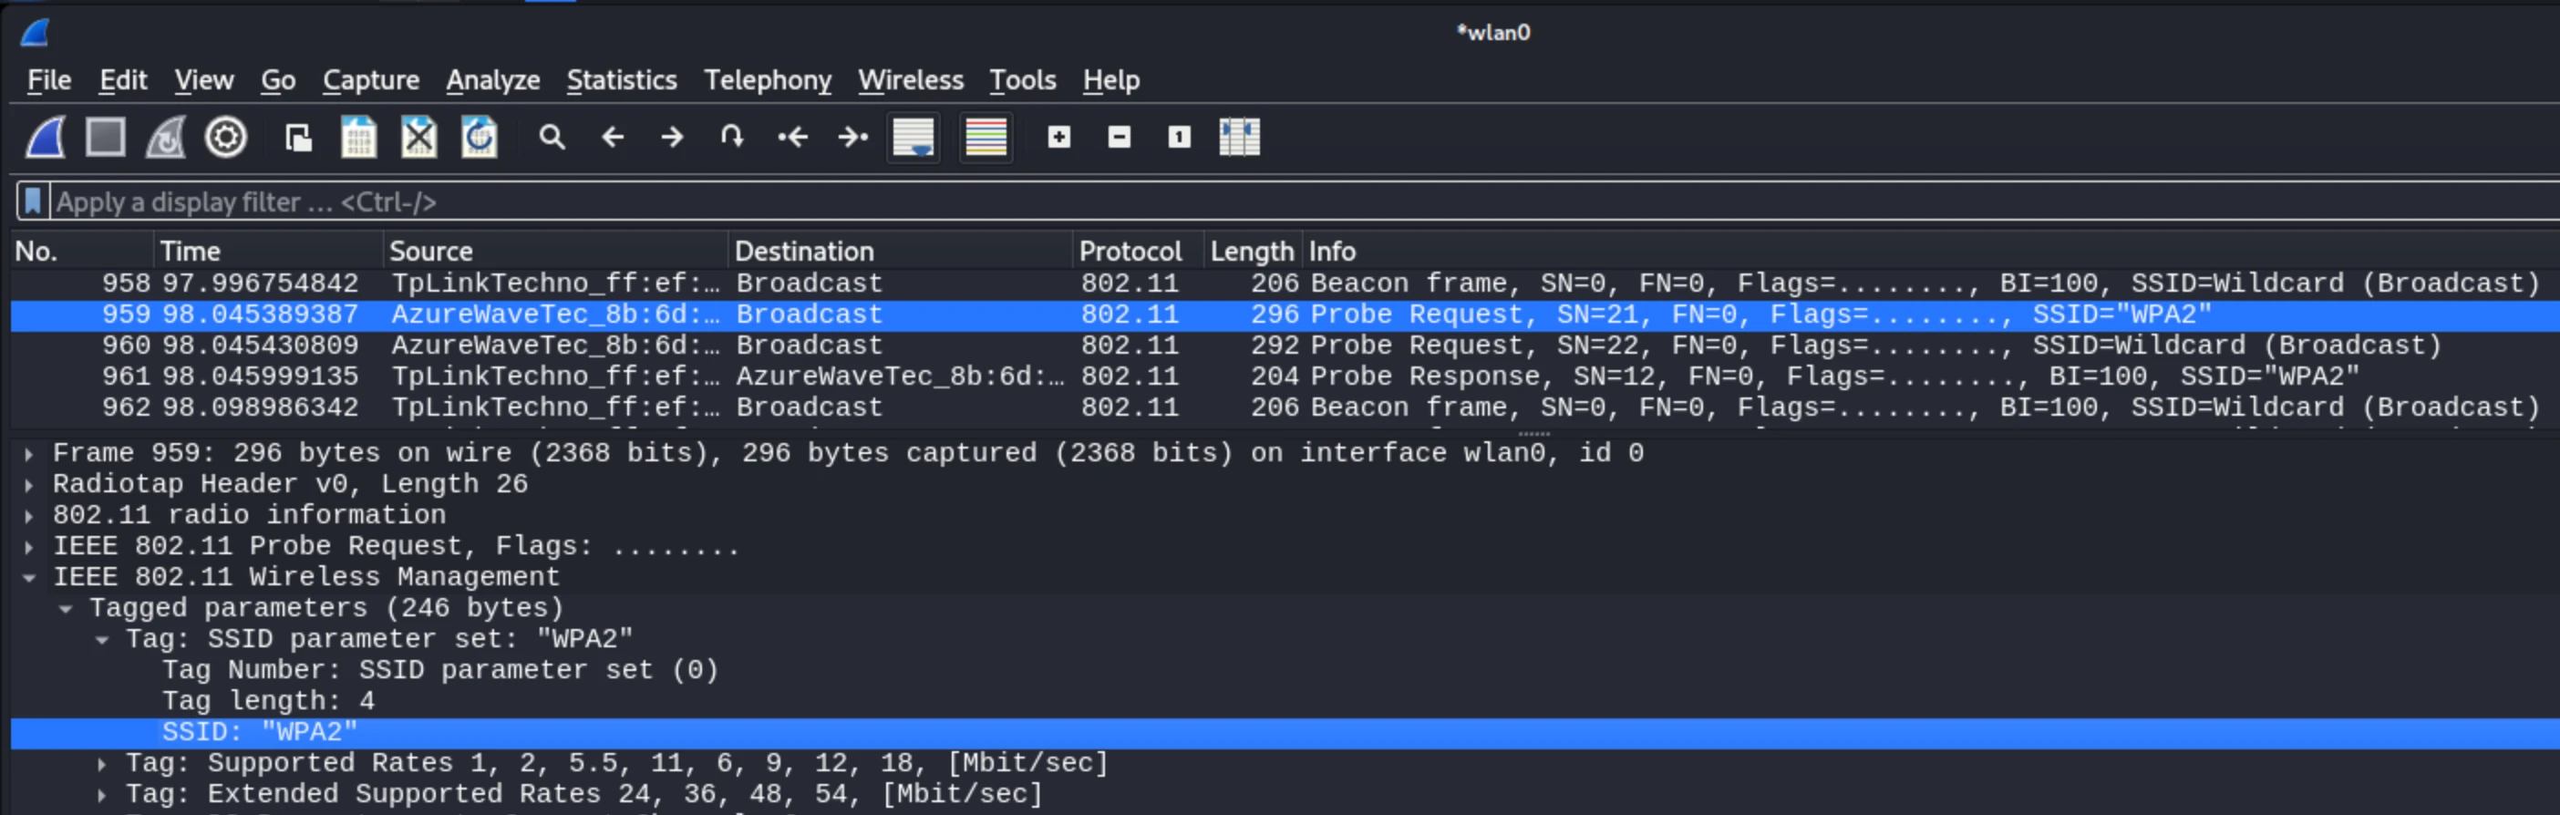The image size is (2560, 815).
Task: Select the SSID: "WPA2" field
Action: point(1285,733)
